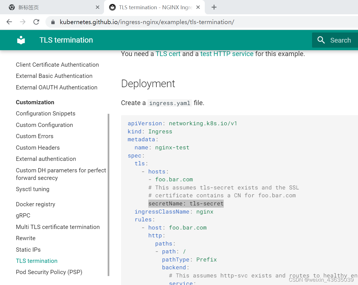Click the highlighted secretName: tls-secret line
The width and height of the screenshot is (358, 285).
click(x=186, y=203)
